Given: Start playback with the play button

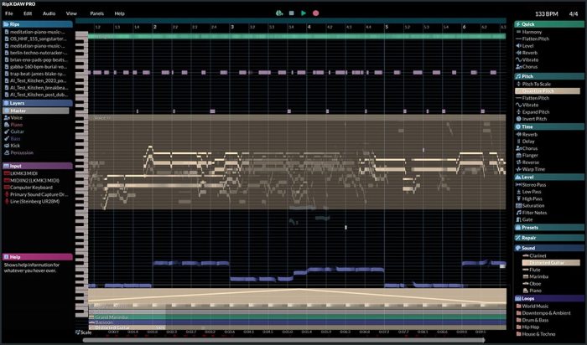Looking at the screenshot, I should tap(304, 13).
